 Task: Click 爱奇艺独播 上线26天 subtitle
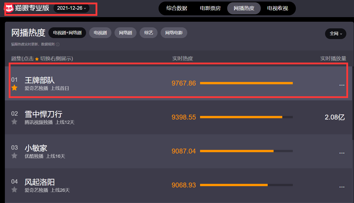pos(47,190)
